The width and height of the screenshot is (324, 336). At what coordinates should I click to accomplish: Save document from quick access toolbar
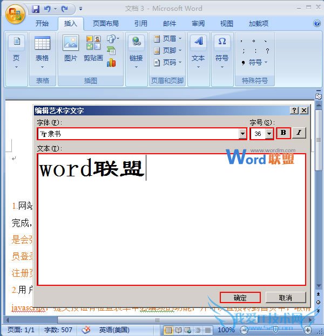coord(36,9)
